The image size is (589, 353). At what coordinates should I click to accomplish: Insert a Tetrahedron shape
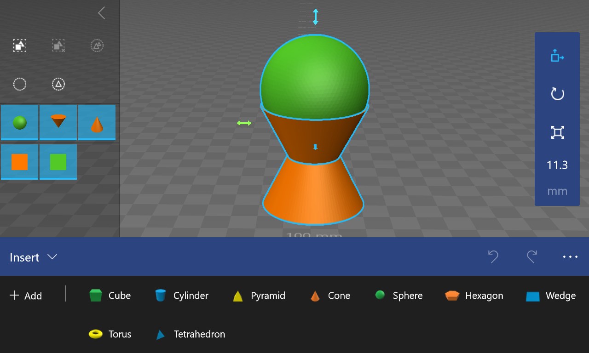pos(189,334)
